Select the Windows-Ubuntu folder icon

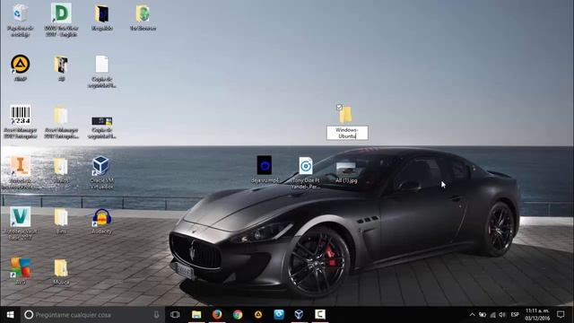point(345,115)
